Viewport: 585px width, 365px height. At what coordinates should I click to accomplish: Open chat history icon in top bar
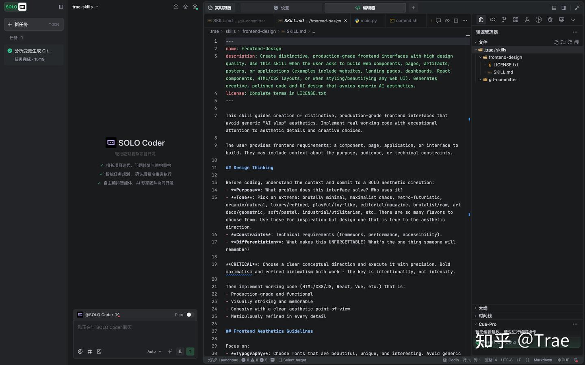click(176, 7)
